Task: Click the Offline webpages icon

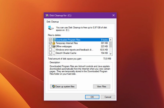Action: pyautogui.click(x=54, y=46)
